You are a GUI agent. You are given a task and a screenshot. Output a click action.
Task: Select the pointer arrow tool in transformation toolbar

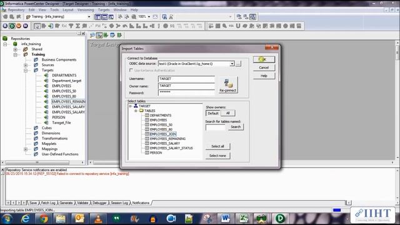click(37, 26)
